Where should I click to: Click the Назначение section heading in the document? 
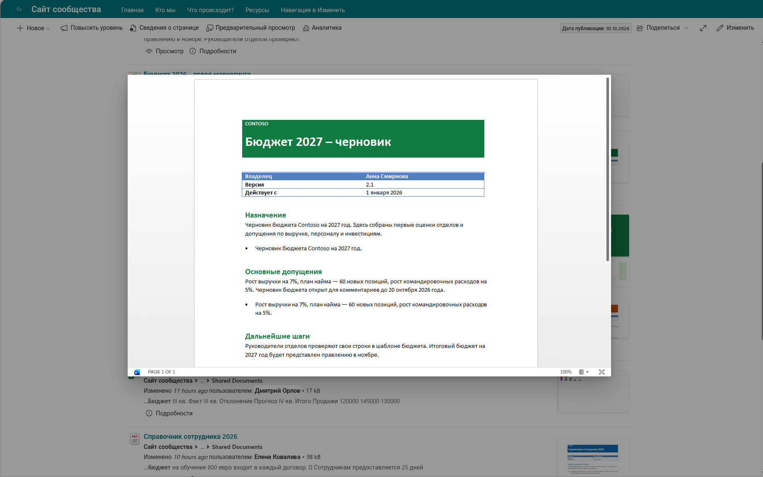click(x=265, y=215)
